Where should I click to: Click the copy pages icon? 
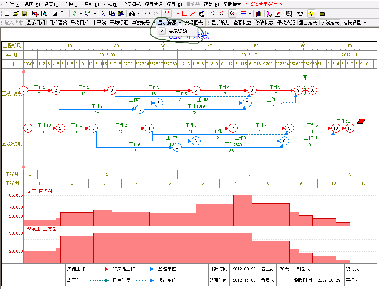coord(112,14)
